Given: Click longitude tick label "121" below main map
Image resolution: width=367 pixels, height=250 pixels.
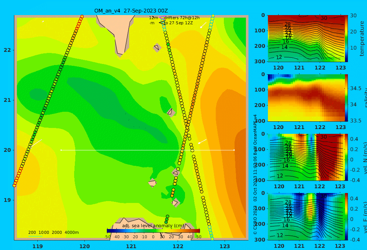Looking at the screenshot, I should point(131,246).
